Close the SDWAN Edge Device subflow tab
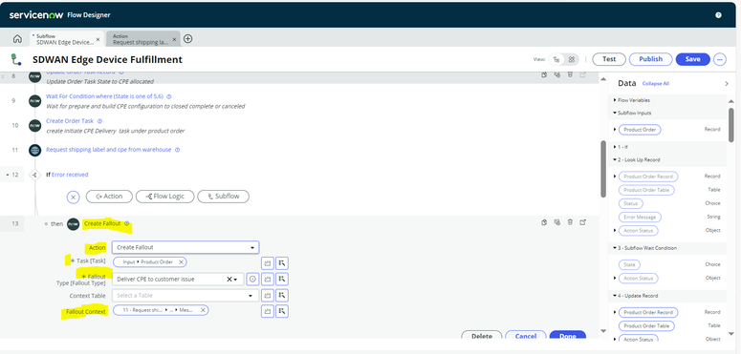The width and height of the screenshot is (741, 354). point(98,39)
